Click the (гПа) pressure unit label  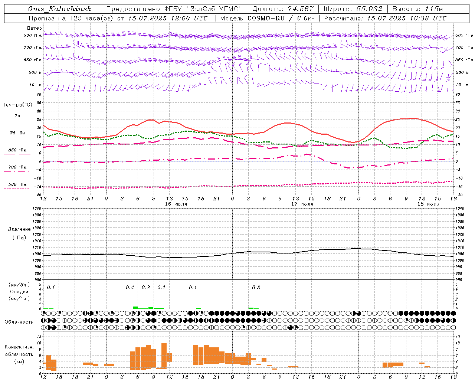(19, 237)
